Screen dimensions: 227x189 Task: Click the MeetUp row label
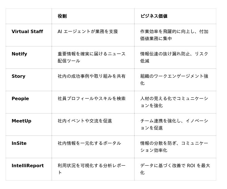pyautogui.click(x=22, y=121)
